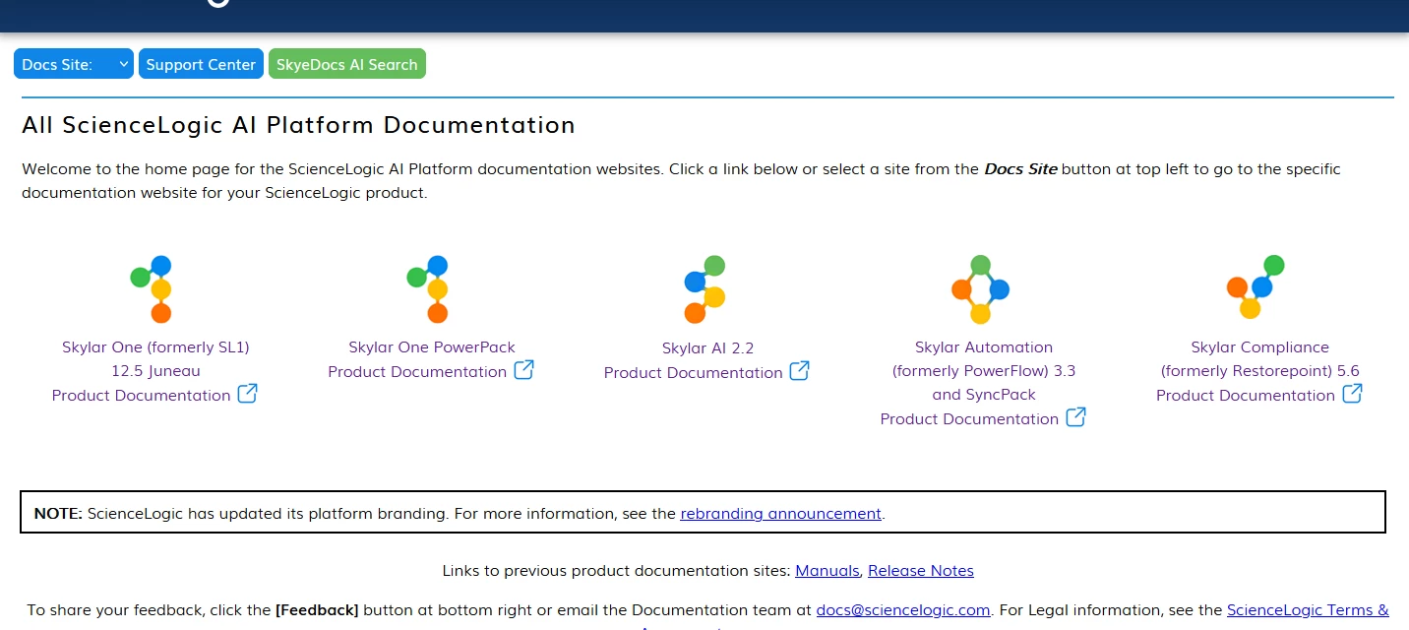Click the Skylar Compliance logo icon
The width and height of the screenshot is (1409, 630).
(1256, 286)
